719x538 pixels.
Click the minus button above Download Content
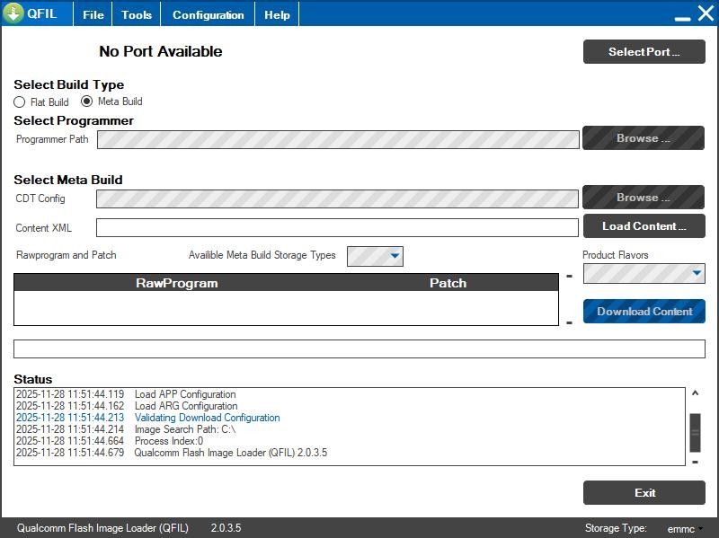(x=570, y=276)
